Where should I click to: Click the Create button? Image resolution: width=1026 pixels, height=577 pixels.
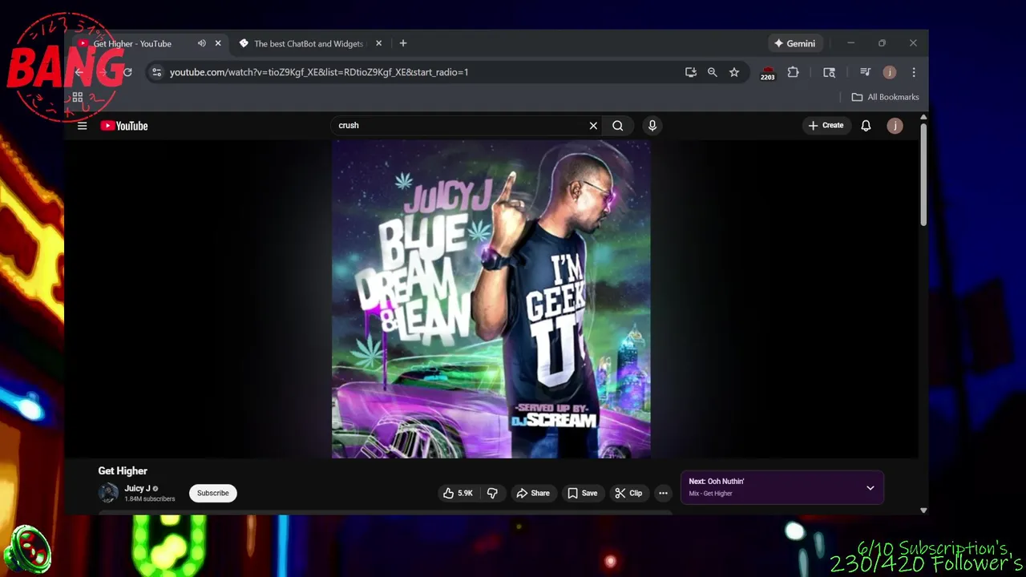[x=826, y=126]
